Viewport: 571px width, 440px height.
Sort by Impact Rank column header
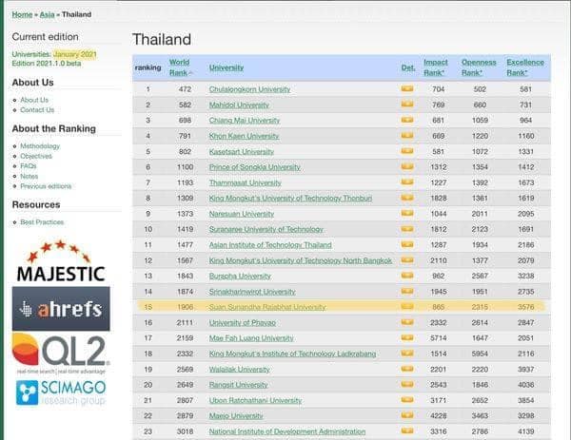435,67
